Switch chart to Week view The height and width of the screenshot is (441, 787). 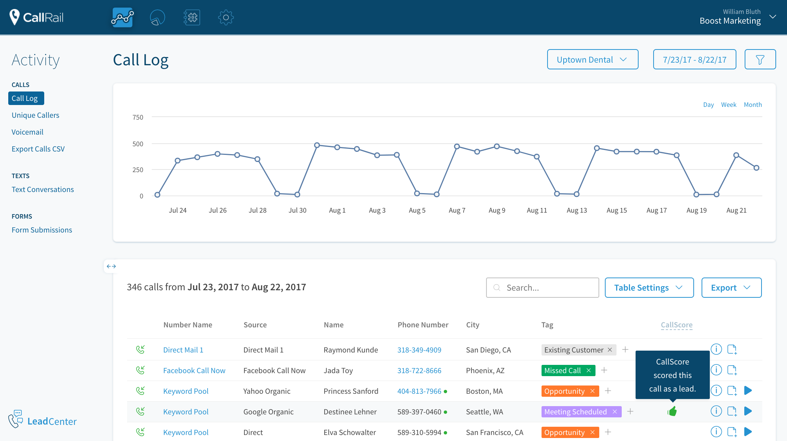coord(729,105)
